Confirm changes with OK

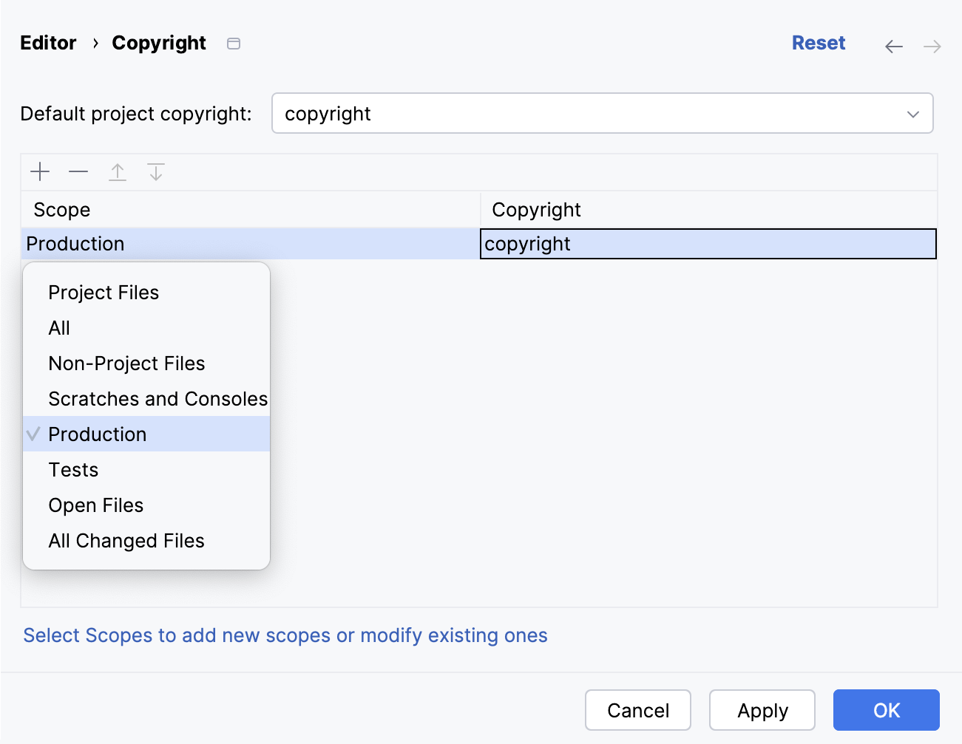click(x=886, y=710)
